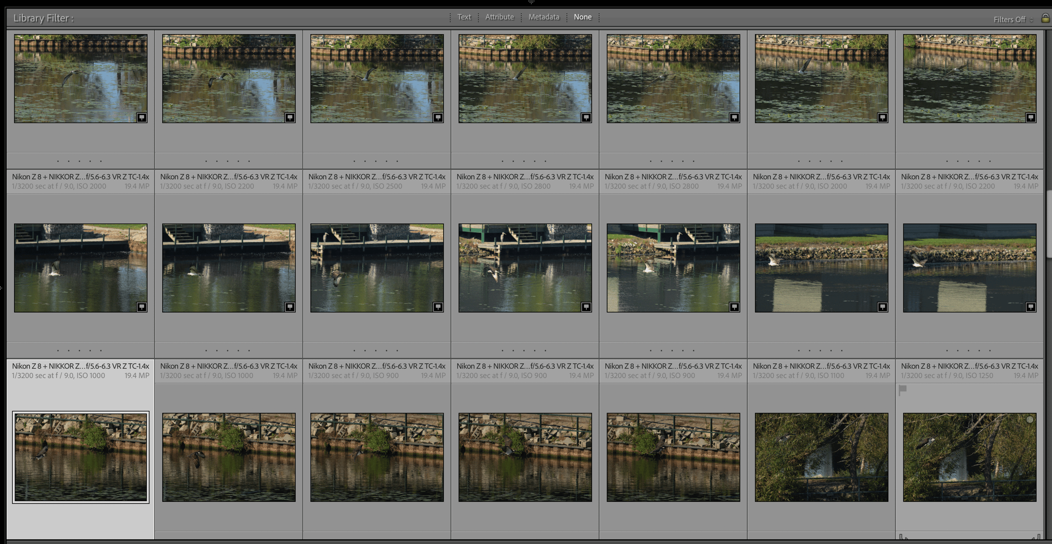
Task: Click the badge icon on ISO 2500 photo
Action: pyautogui.click(x=437, y=117)
